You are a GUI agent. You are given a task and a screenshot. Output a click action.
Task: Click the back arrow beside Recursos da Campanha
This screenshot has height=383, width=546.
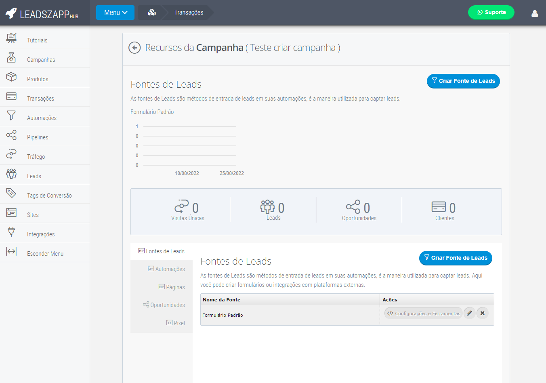tap(134, 48)
